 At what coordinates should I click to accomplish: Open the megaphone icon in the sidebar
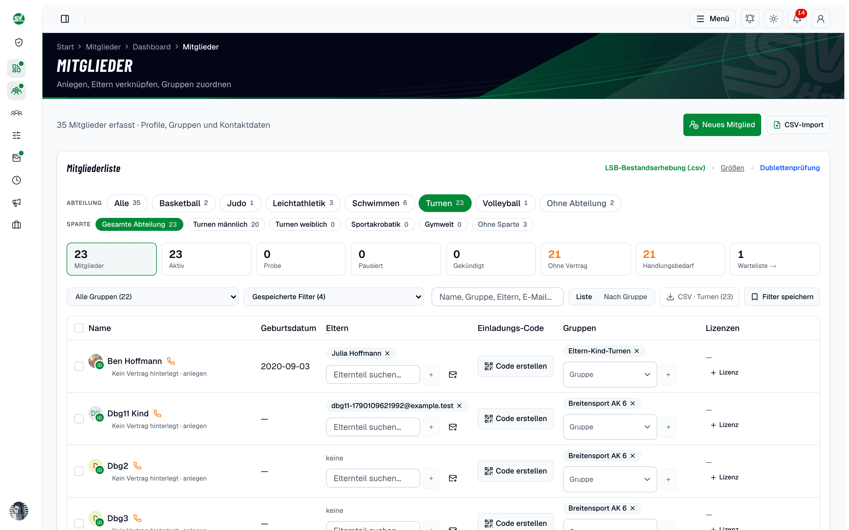point(17,203)
